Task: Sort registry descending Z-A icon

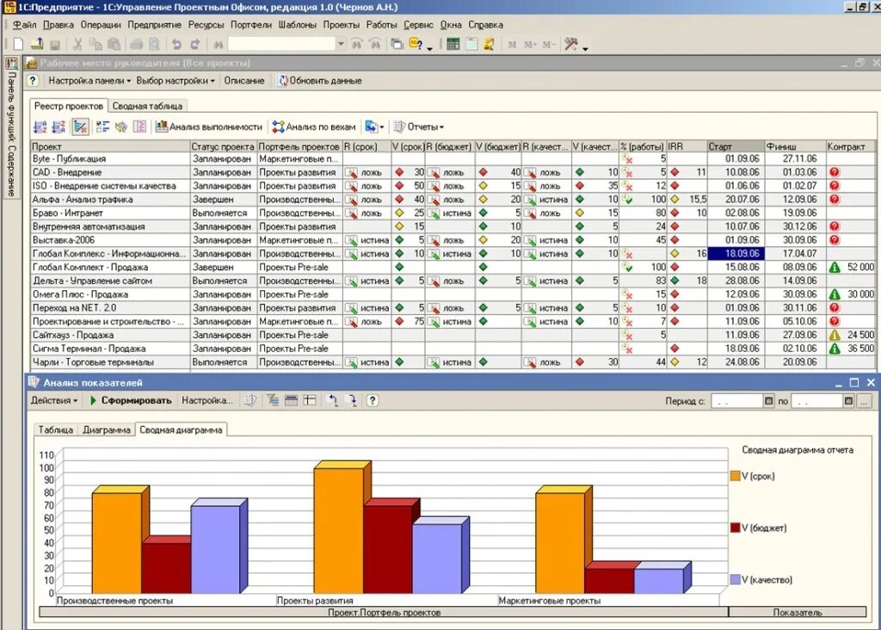Action: [x=59, y=127]
